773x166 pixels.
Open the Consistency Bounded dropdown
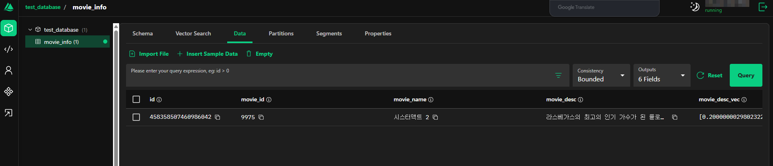[x=601, y=75]
